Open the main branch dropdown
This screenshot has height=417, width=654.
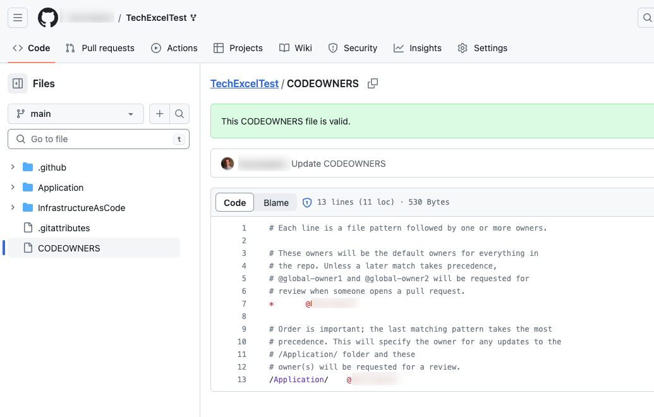click(76, 114)
